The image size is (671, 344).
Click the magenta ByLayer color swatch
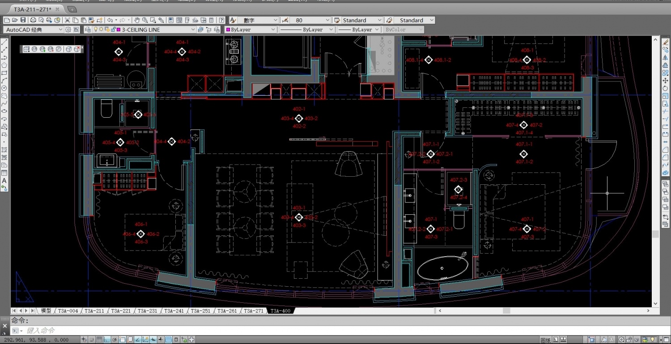coord(228,30)
